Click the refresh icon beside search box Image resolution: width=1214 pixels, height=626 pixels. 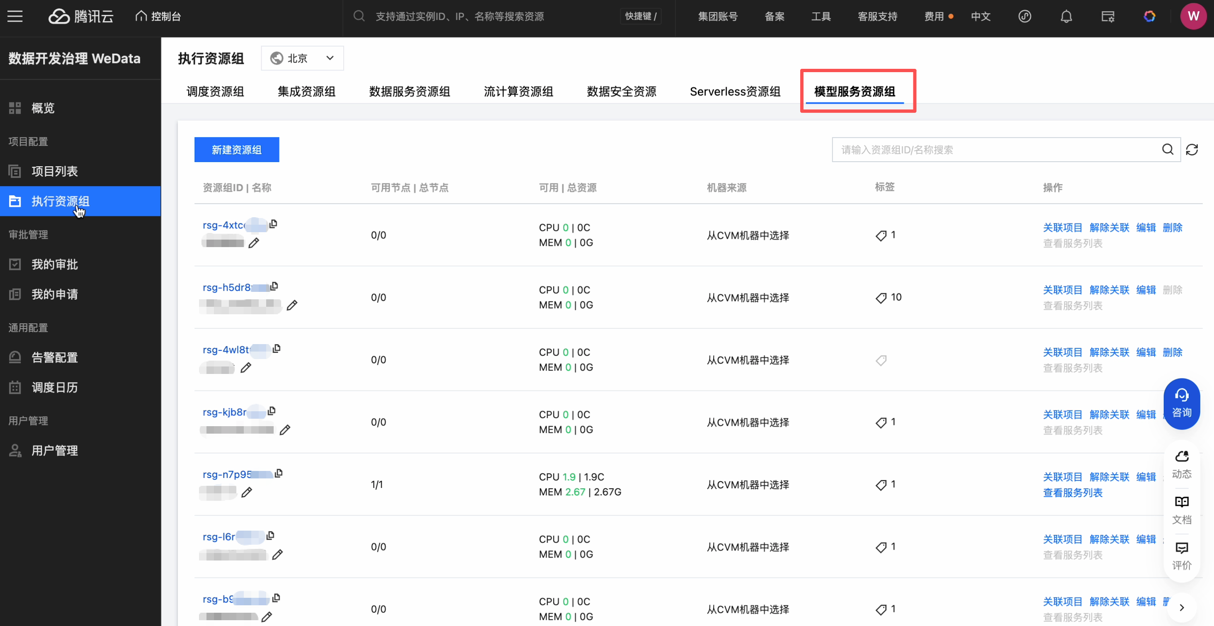pyautogui.click(x=1192, y=150)
